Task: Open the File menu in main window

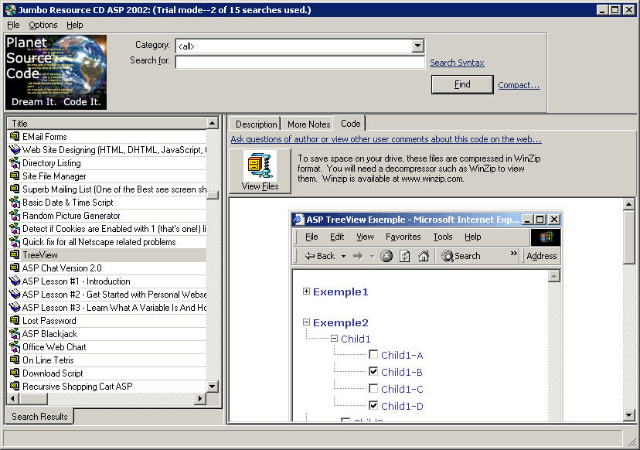Action: [13, 25]
